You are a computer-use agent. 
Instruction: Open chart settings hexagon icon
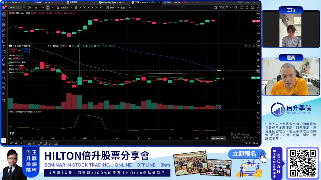coord(242,7)
